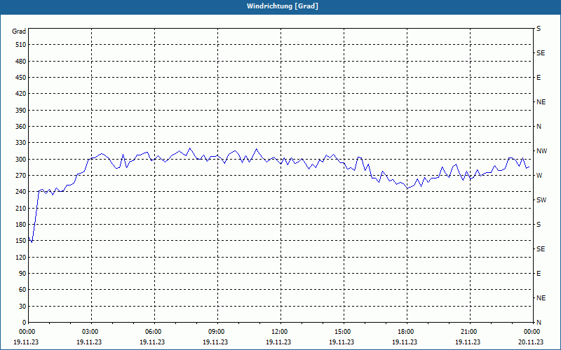
Task: Select the 00:00 label above 20.11.23
Action: point(532,332)
